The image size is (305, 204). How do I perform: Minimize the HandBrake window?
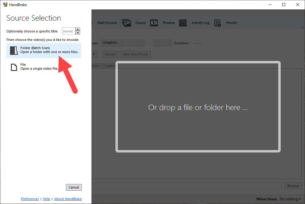[x=270, y=5]
